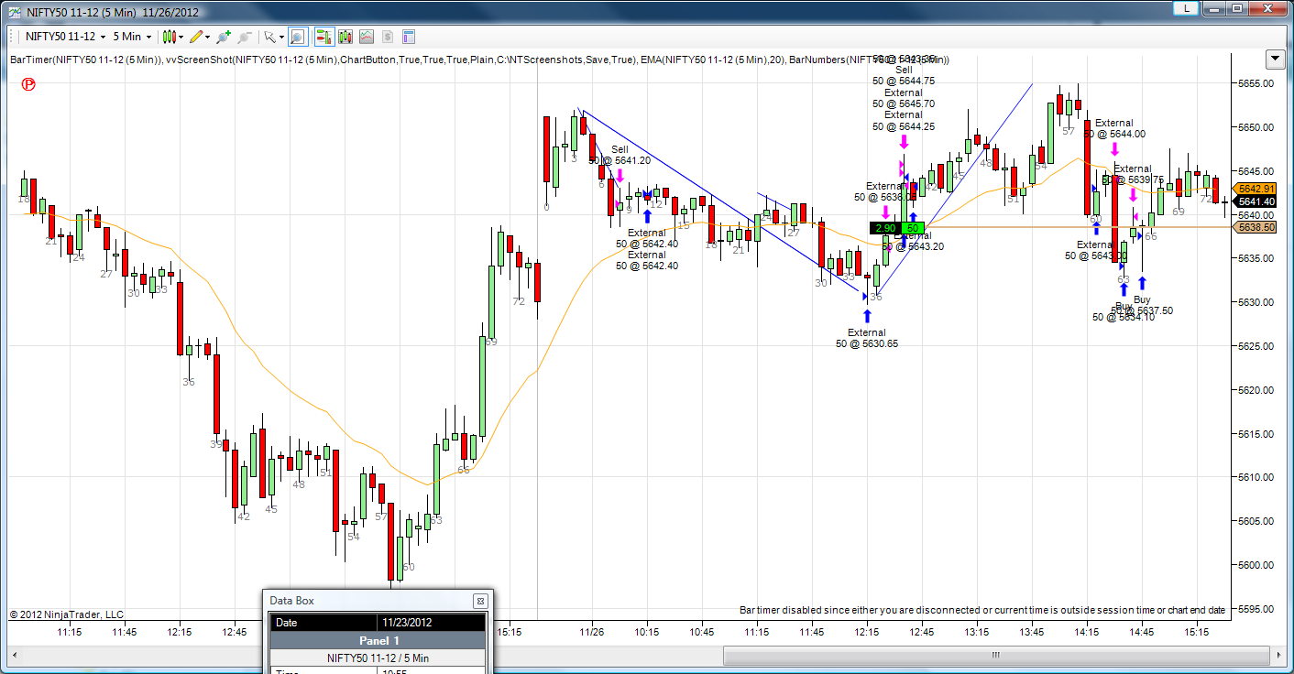Click the black 2.90 profit label

885,228
